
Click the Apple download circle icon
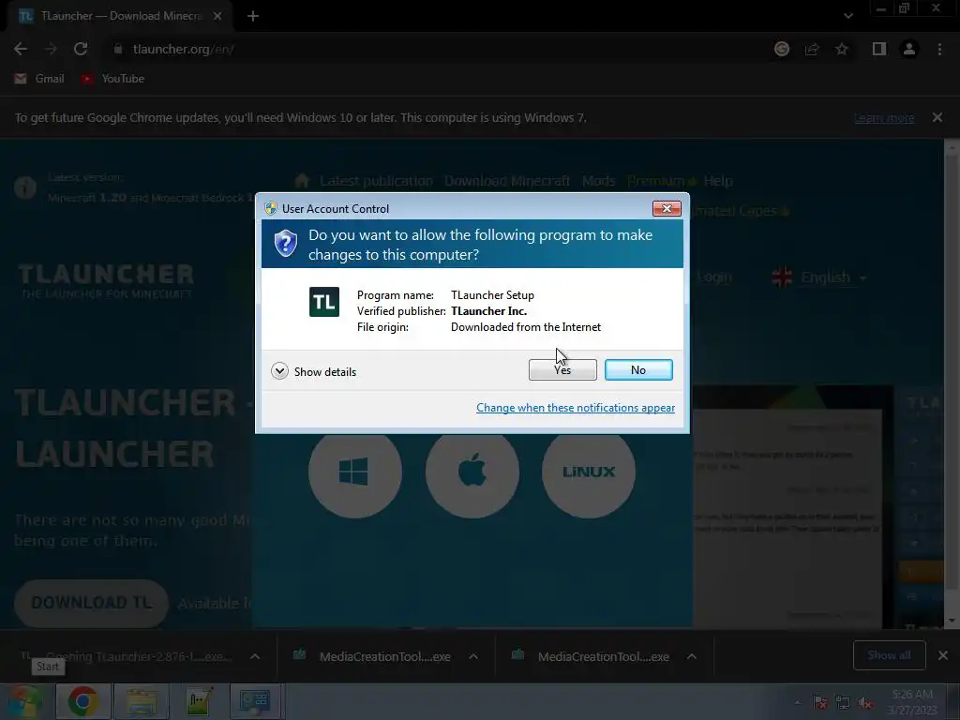tap(472, 472)
